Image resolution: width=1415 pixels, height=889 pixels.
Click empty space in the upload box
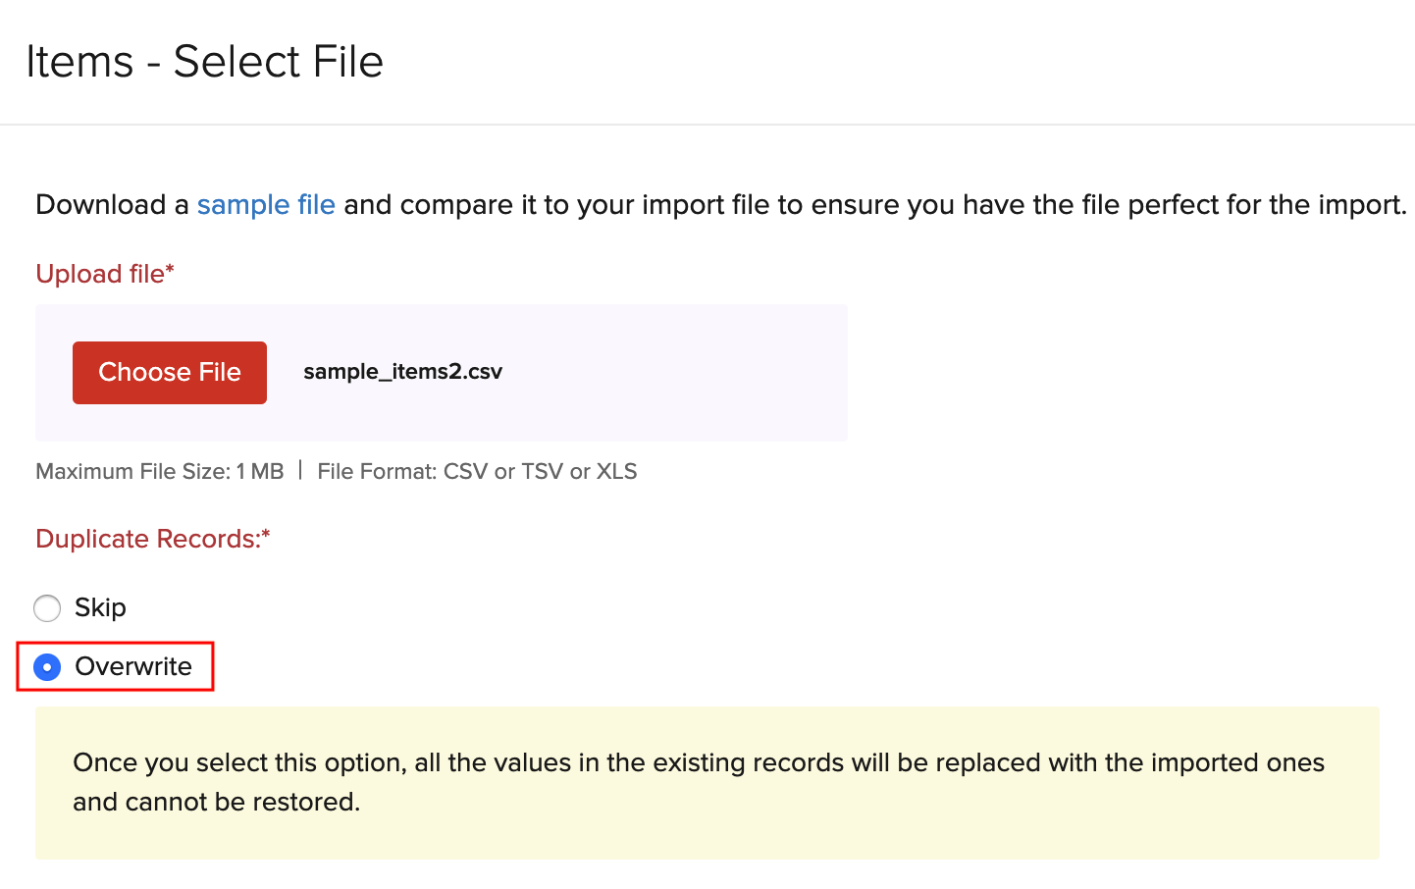tap(677, 373)
